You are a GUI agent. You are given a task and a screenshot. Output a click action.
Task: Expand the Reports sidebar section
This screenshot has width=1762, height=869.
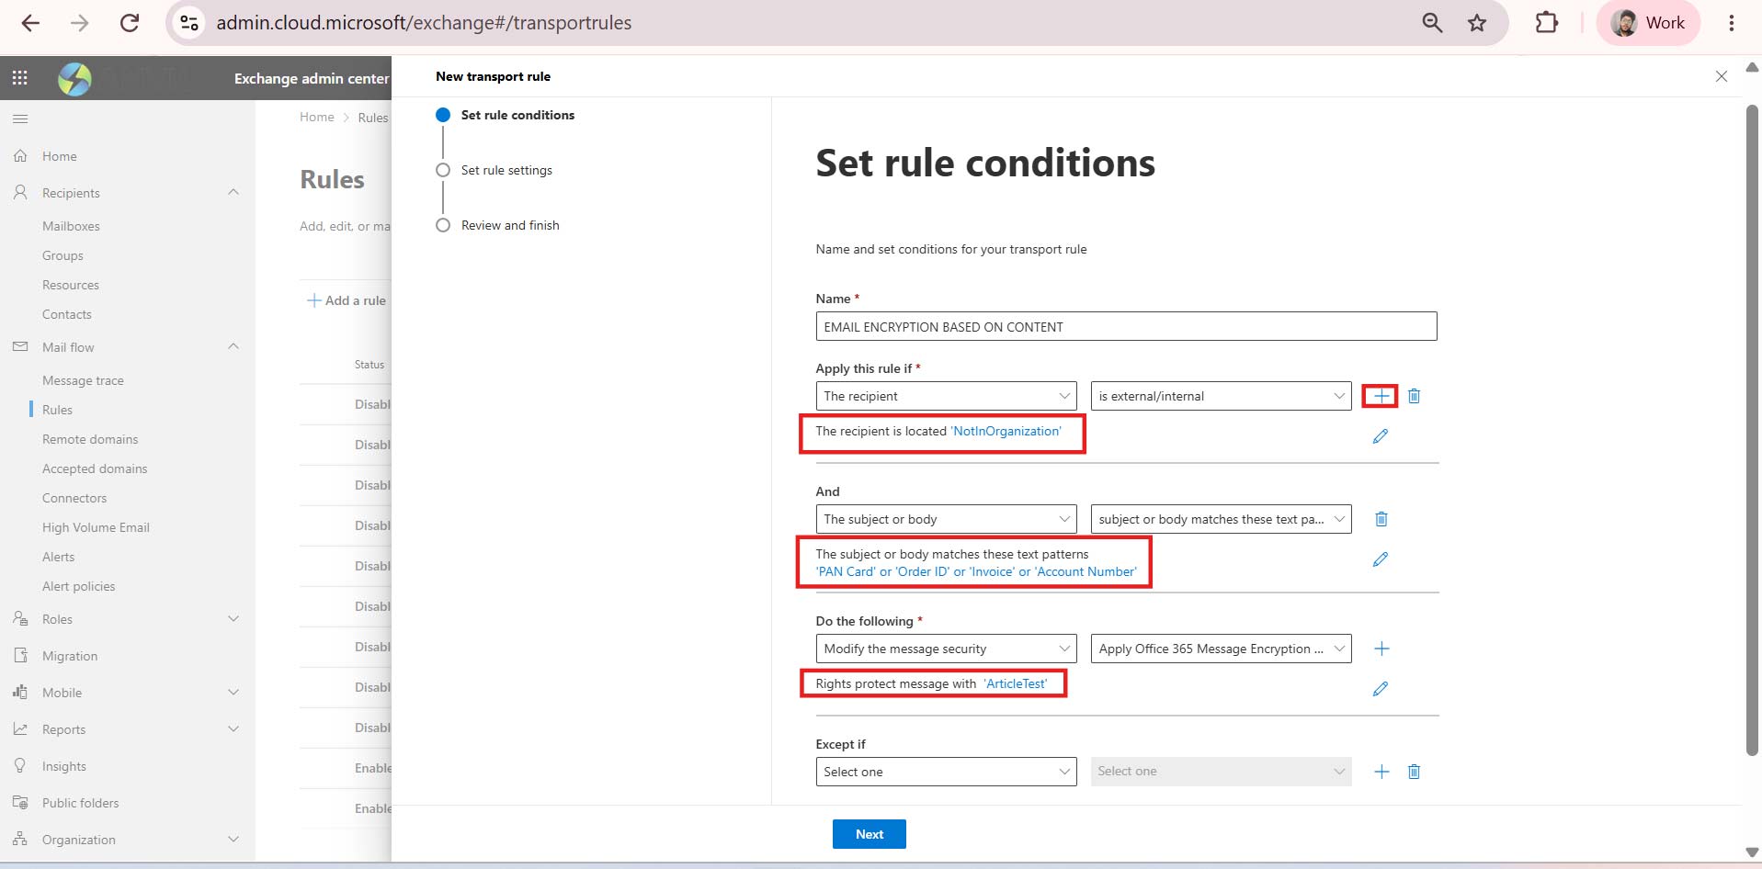(x=233, y=728)
